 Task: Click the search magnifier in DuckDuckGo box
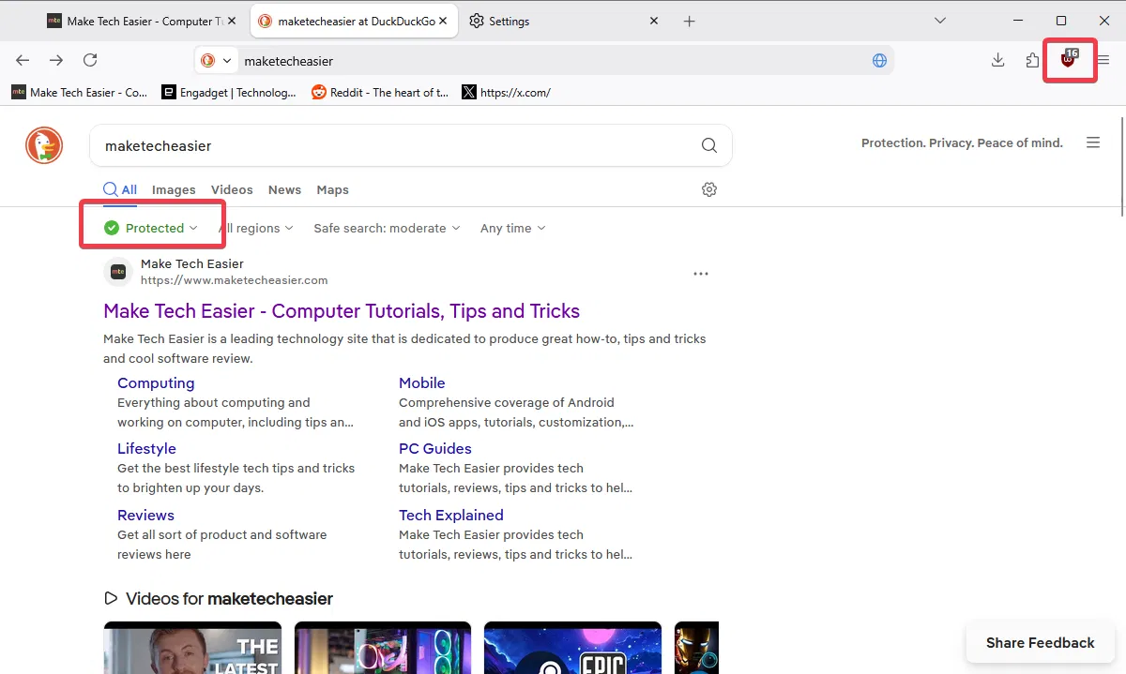point(709,145)
